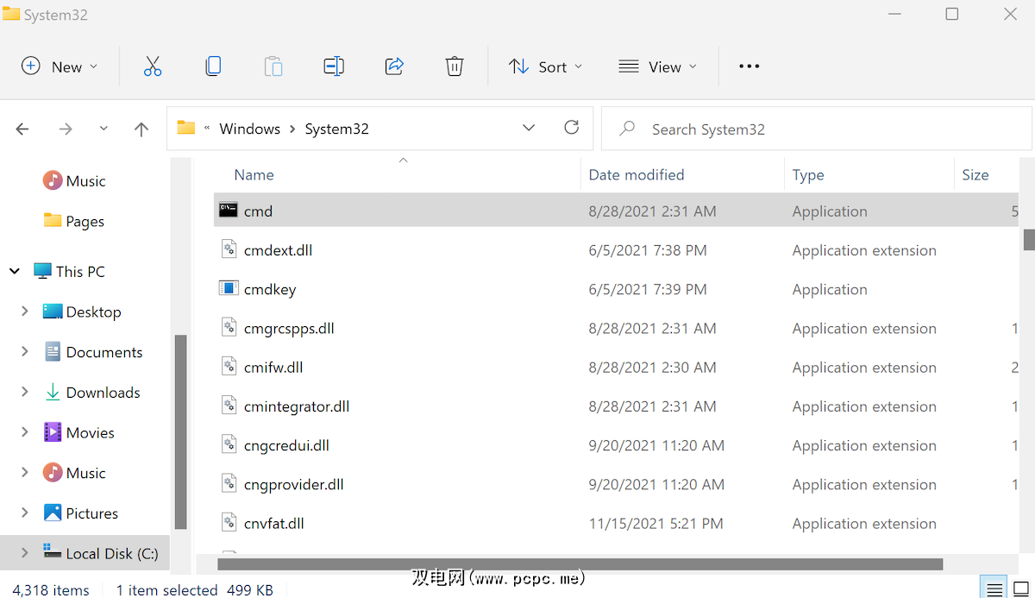Expand the Movies tree node
This screenshot has width=1035, height=598.
tap(25, 432)
